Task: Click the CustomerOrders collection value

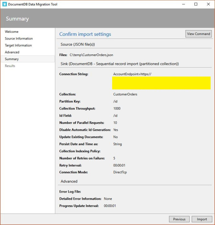Action: point(125,94)
